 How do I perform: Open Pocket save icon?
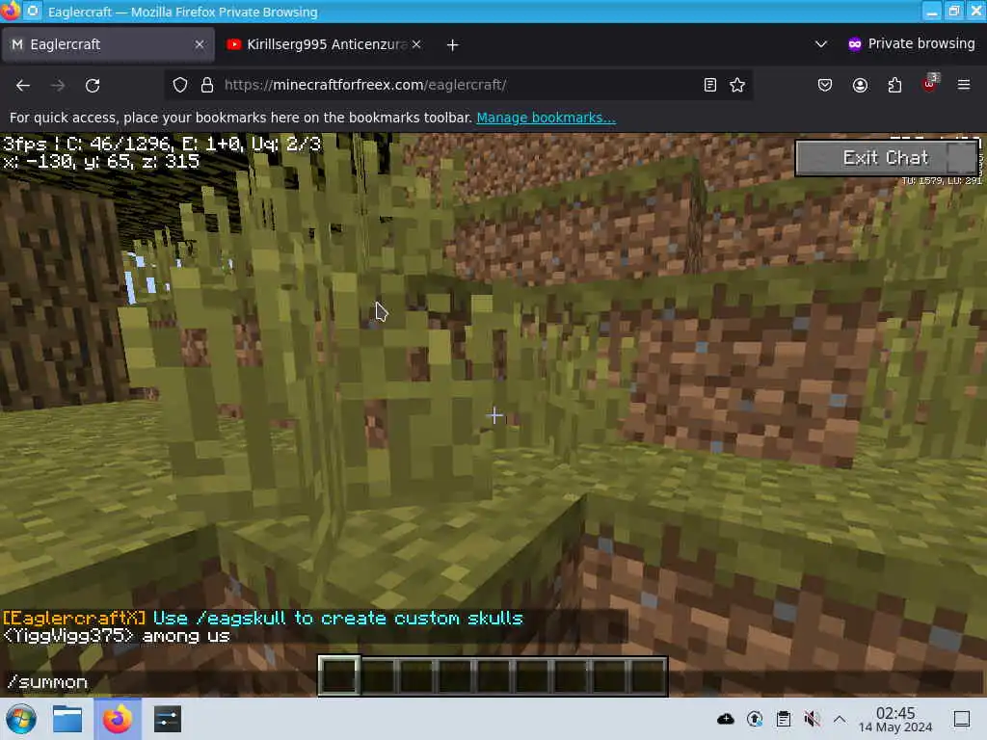pyautogui.click(x=825, y=85)
